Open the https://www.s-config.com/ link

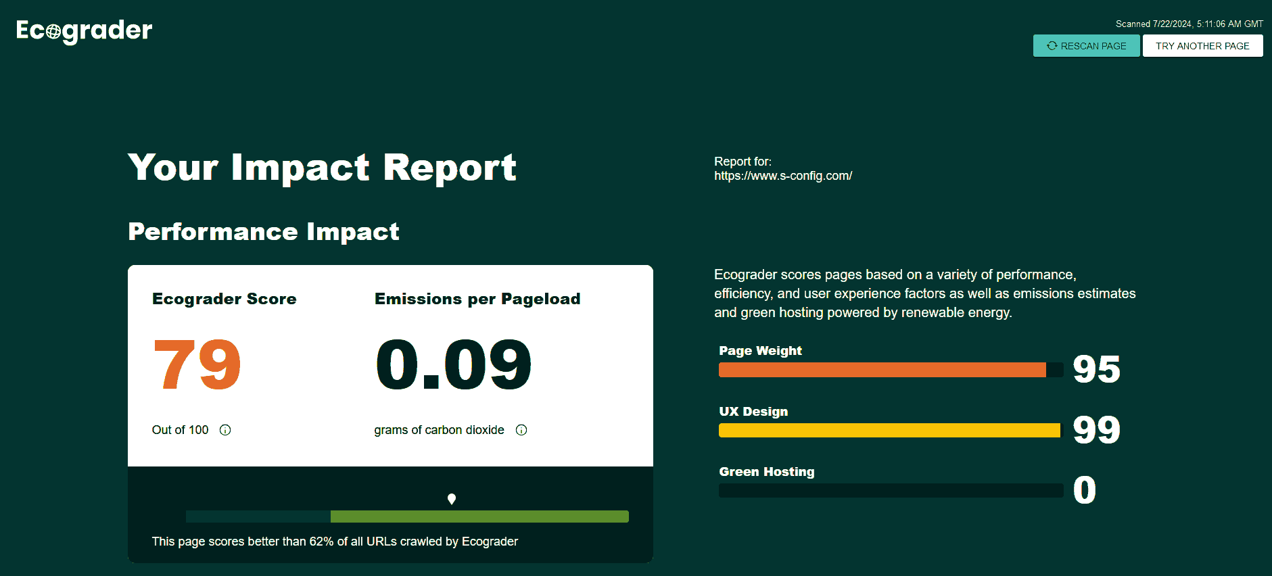pos(783,176)
